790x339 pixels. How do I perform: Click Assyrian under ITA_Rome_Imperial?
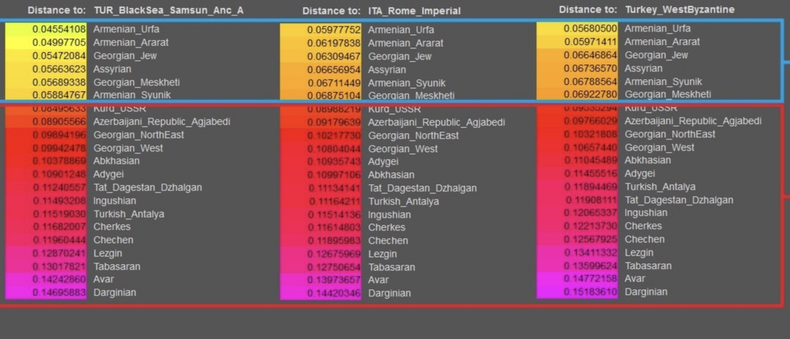[x=387, y=70]
